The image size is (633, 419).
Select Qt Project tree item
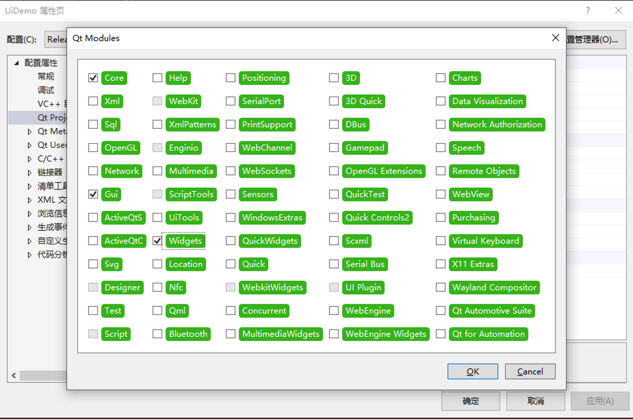52,118
